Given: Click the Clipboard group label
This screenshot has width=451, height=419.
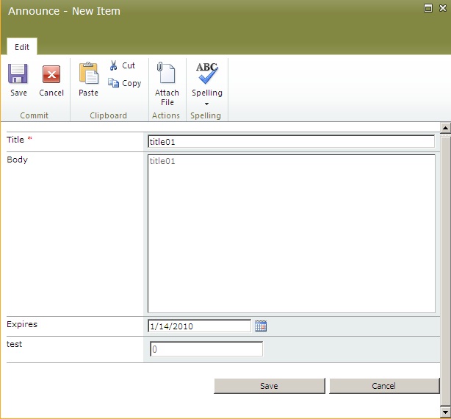Looking at the screenshot, I should (x=108, y=115).
